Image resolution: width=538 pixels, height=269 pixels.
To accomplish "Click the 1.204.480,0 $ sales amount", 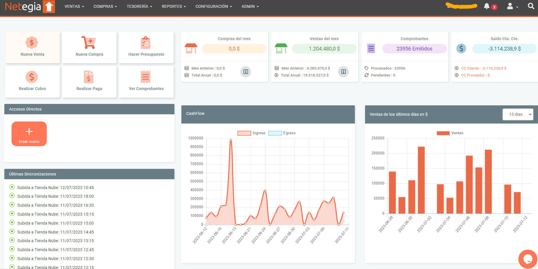I will 324,49.
